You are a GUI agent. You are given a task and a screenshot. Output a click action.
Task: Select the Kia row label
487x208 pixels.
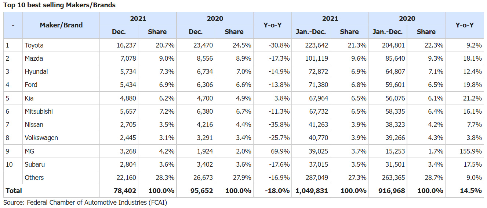pos(29,98)
